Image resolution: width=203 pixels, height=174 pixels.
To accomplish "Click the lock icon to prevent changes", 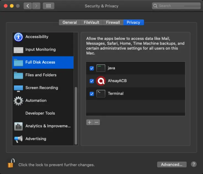I will click(x=11, y=163).
